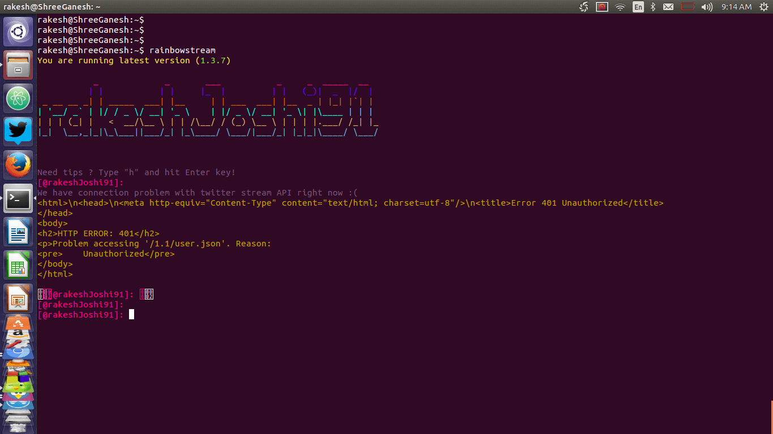Open the Files manager from launcher
The height and width of the screenshot is (434, 773).
click(18, 65)
